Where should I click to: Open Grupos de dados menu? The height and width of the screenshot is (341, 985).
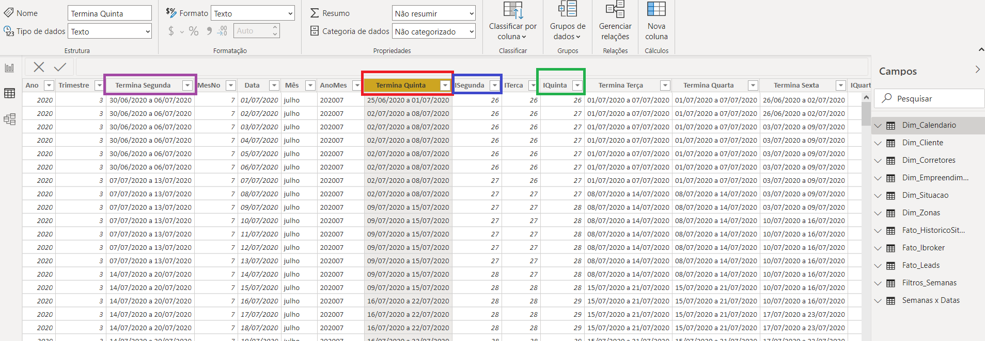568,21
